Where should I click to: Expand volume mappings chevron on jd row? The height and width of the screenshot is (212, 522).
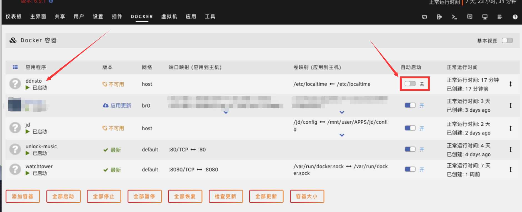click(x=342, y=135)
